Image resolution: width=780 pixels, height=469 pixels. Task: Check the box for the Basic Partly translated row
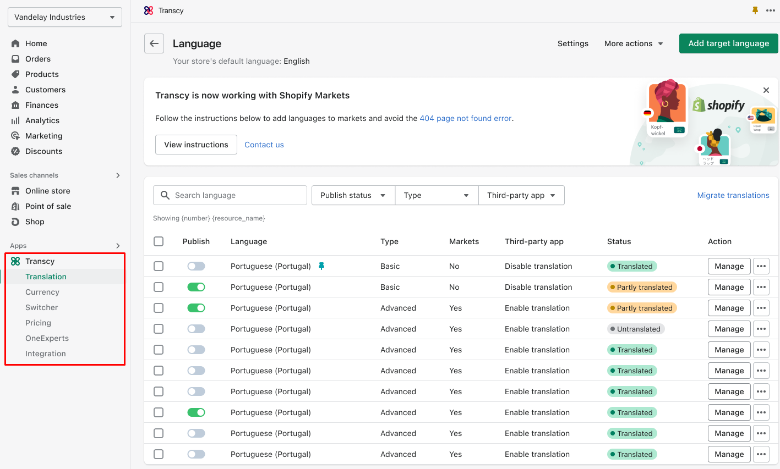coord(159,287)
